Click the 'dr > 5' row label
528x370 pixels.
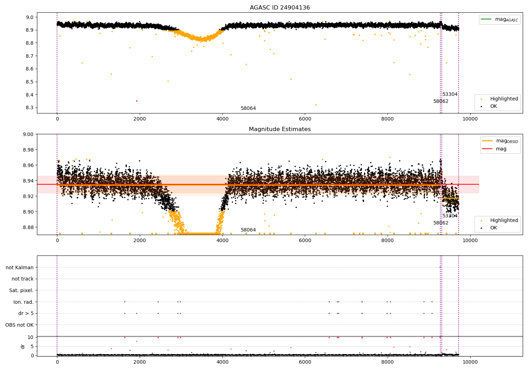point(26,313)
